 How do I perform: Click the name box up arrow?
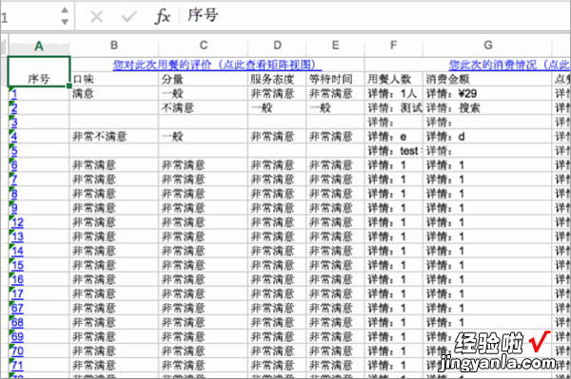click(65, 10)
